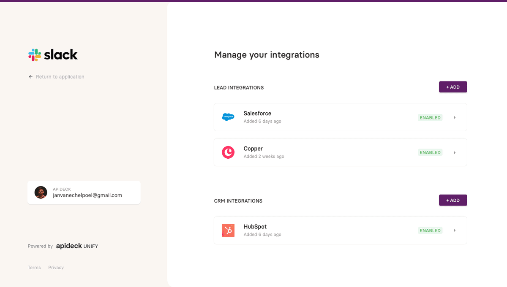Click the back arrow beside Return to application
Screen dimensions: 507x287
point(31,77)
